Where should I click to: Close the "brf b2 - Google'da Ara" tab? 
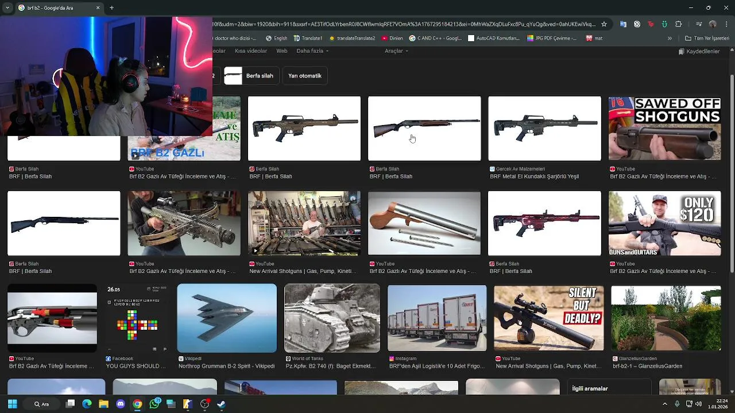tap(98, 8)
